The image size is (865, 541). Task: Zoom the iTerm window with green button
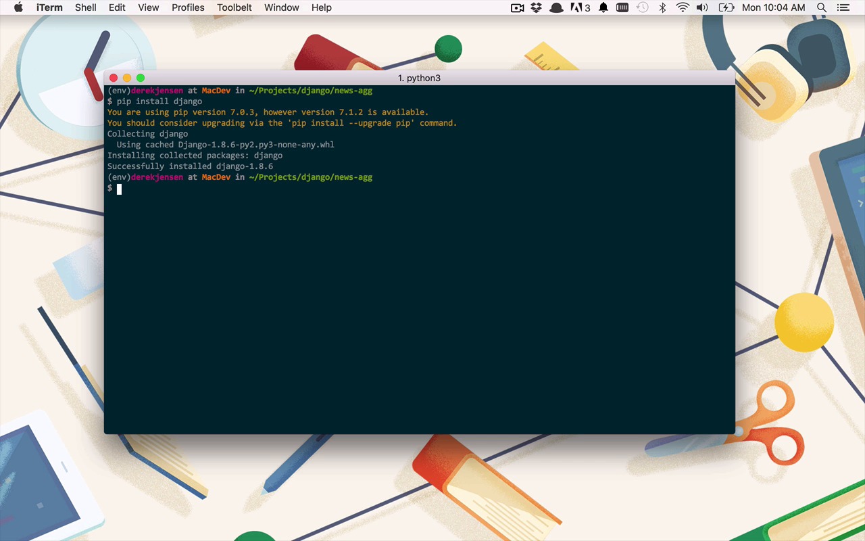pyautogui.click(x=141, y=78)
